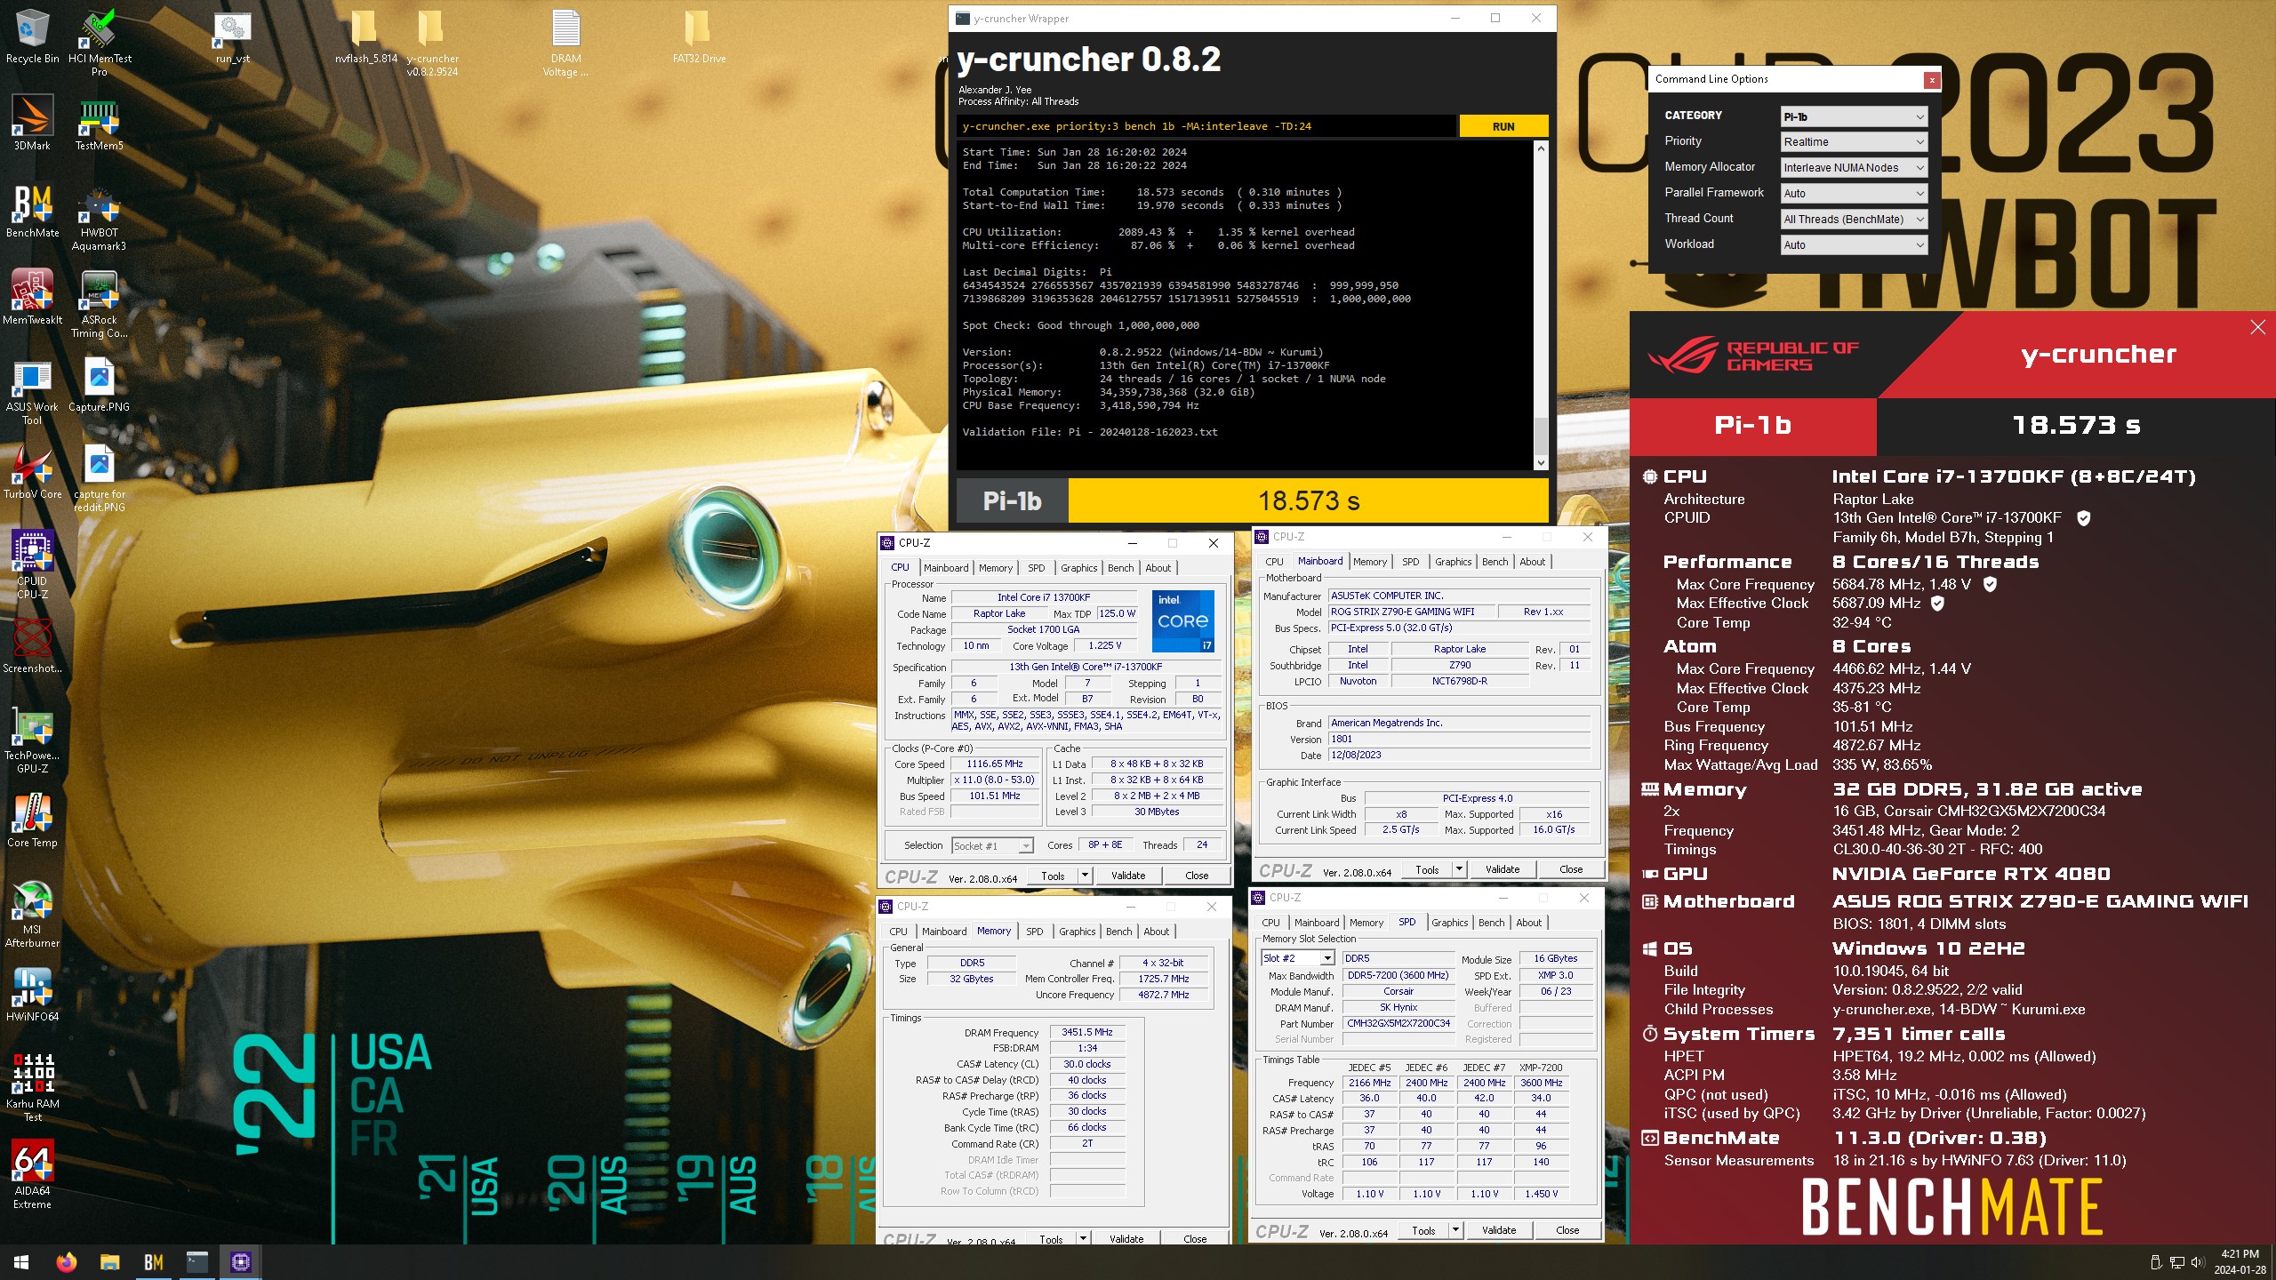Launch TestMem5 from the desktop
The width and height of the screenshot is (2276, 1280).
click(x=100, y=124)
